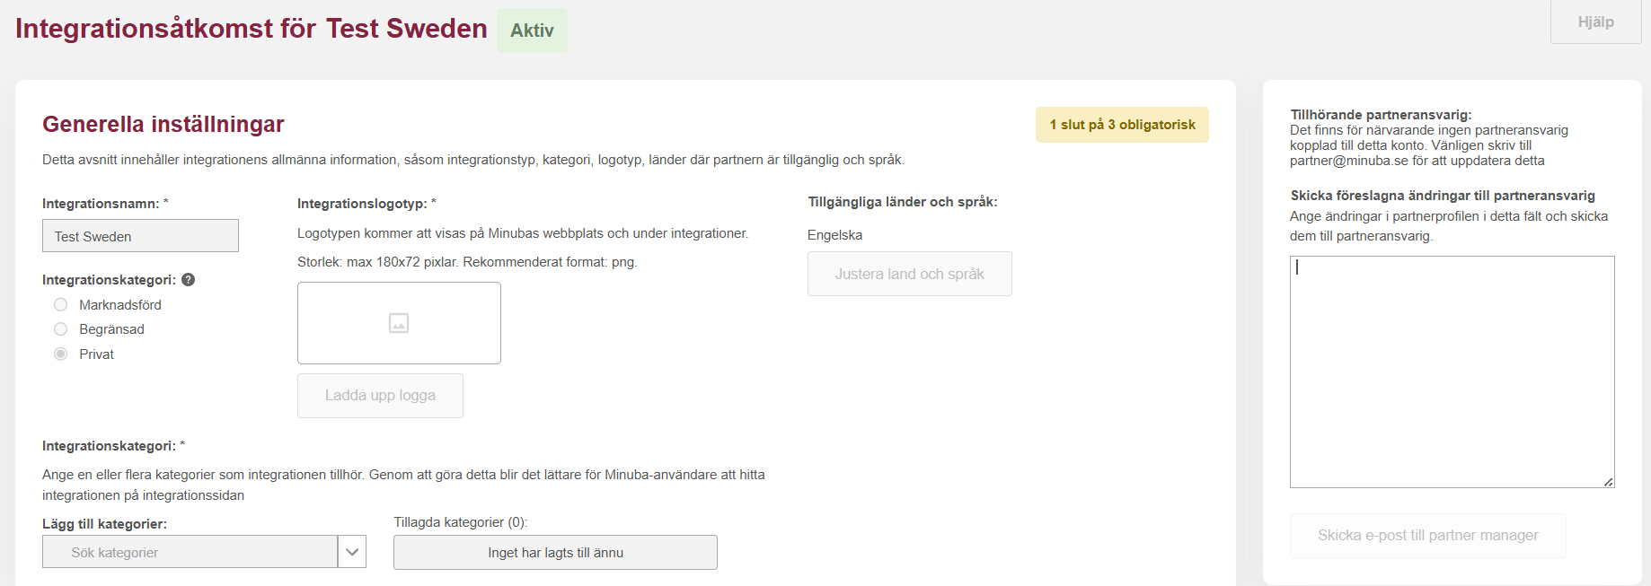Click the Engelska language entry
Viewport: 1651px width, 586px height.
[x=834, y=235]
